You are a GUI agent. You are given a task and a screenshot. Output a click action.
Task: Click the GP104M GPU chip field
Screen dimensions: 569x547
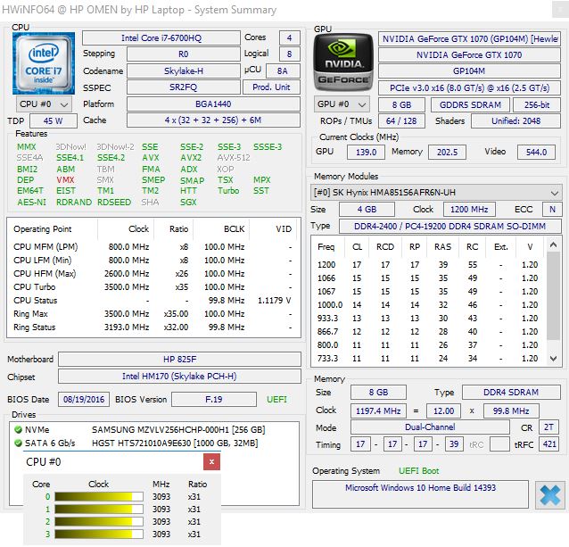pyautogui.click(x=470, y=70)
